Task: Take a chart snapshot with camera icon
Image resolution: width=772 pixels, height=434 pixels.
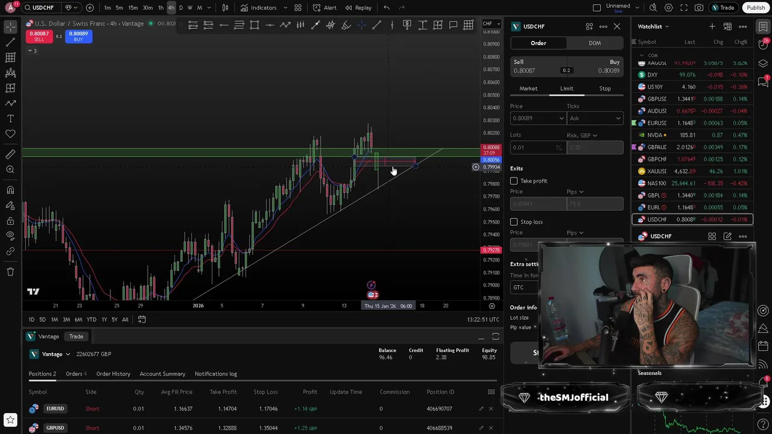Action: point(698,8)
